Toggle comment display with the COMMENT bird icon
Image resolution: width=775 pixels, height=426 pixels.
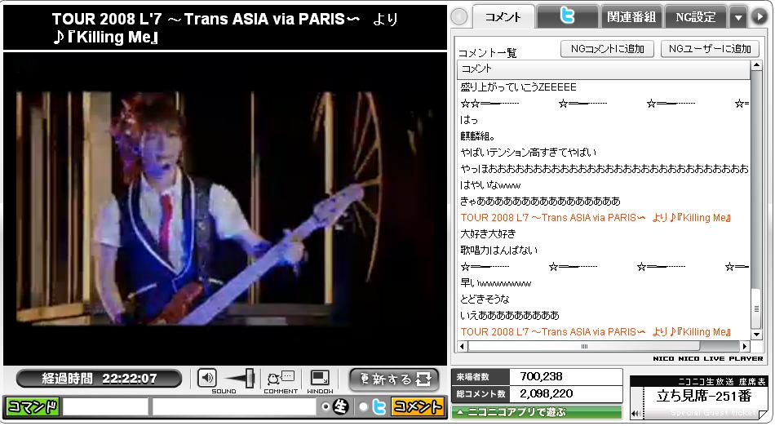pyautogui.click(x=281, y=378)
